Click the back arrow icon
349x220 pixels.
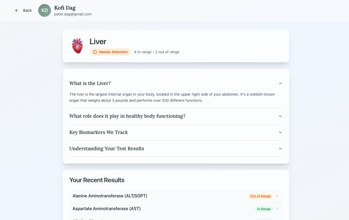point(17,10)
